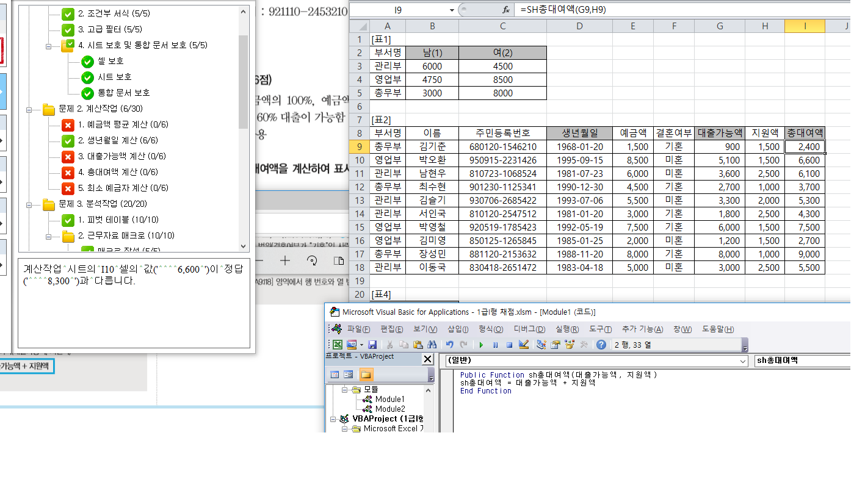Collapse the 모듈 folder in project tree
This screenshot has height=477, width=865.
(x=344, y=389)
